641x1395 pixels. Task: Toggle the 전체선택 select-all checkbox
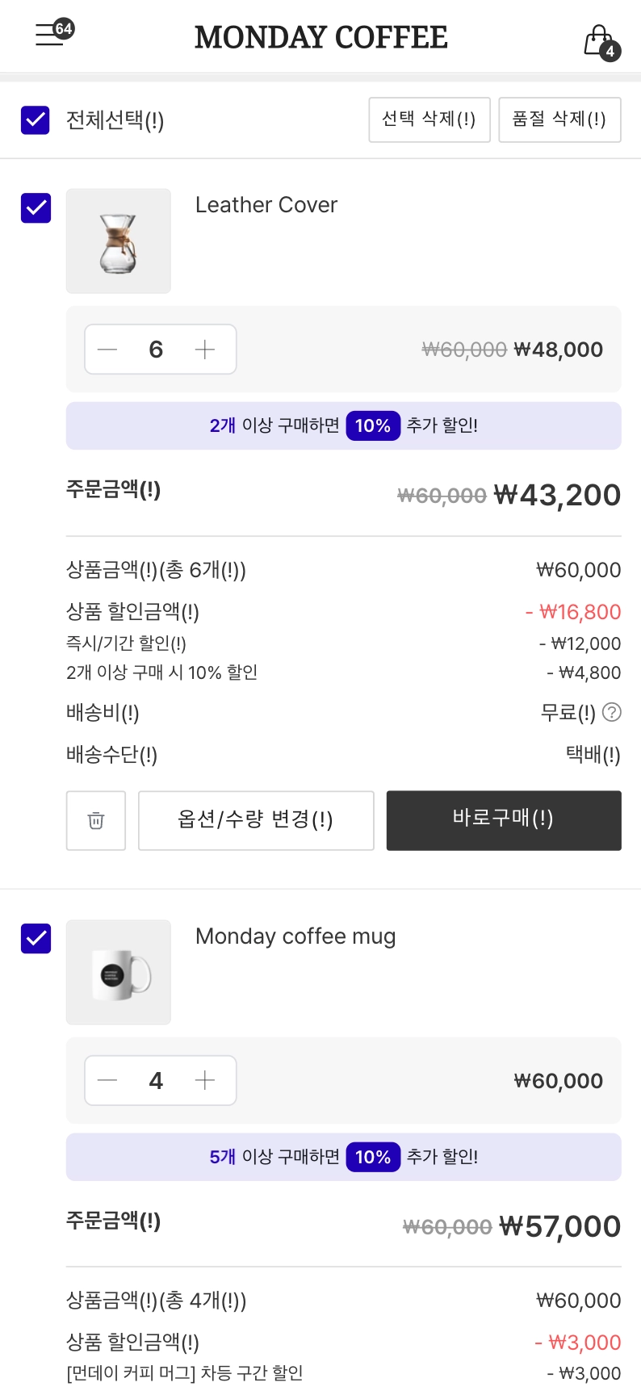(x=36, y=120)
